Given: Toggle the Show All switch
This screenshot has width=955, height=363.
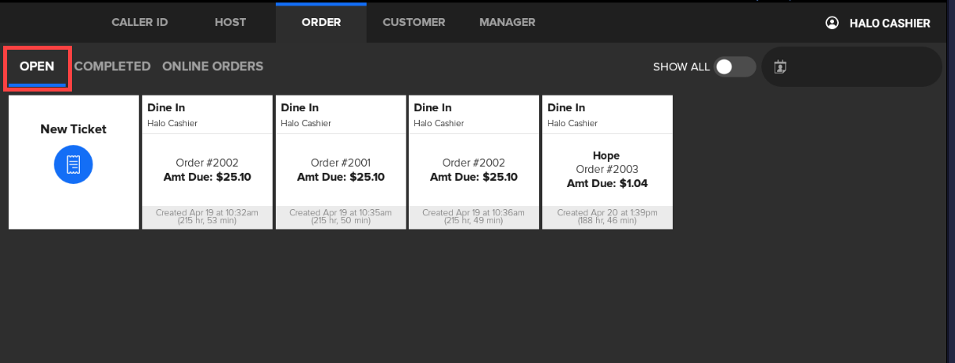Looking at the screenshot, I should (x=734, y=67).
